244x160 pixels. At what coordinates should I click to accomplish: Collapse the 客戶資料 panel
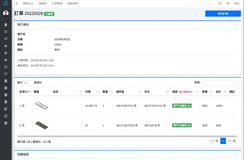point(237,25)
